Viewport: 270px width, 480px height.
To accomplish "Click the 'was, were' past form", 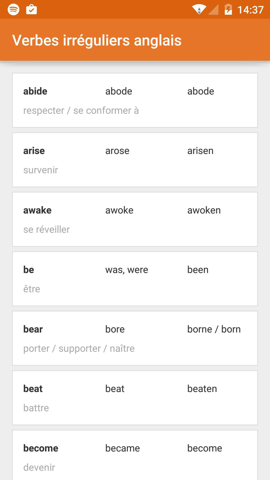I will pyautogui.click(x=126, y=269).
